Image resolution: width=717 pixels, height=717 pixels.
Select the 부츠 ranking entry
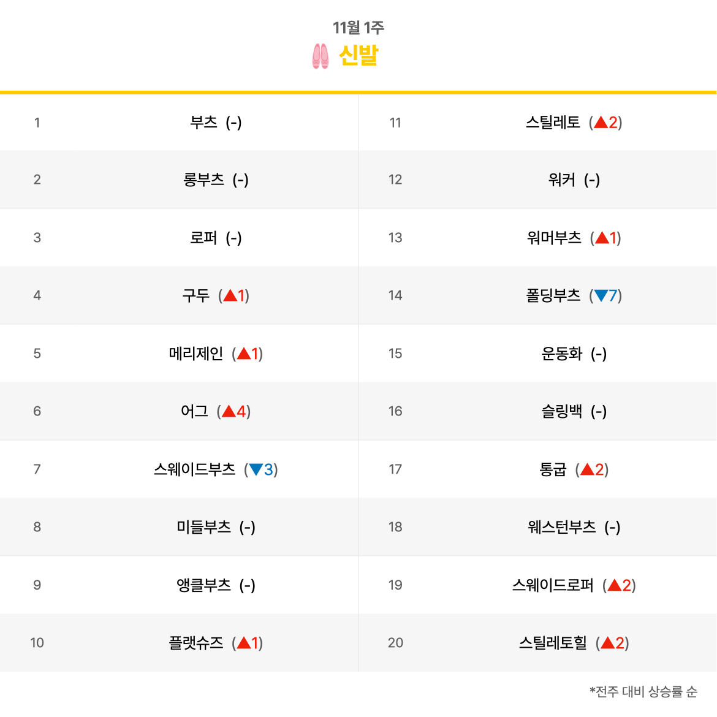pyautogui.click(x=204, y=122)
